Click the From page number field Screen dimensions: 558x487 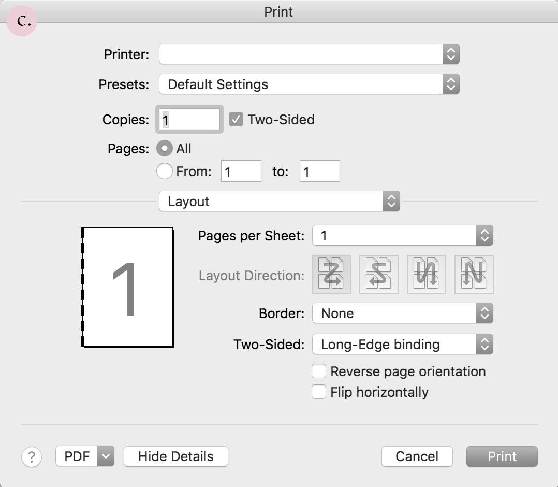pyautogui.click(x=241, y=171)
